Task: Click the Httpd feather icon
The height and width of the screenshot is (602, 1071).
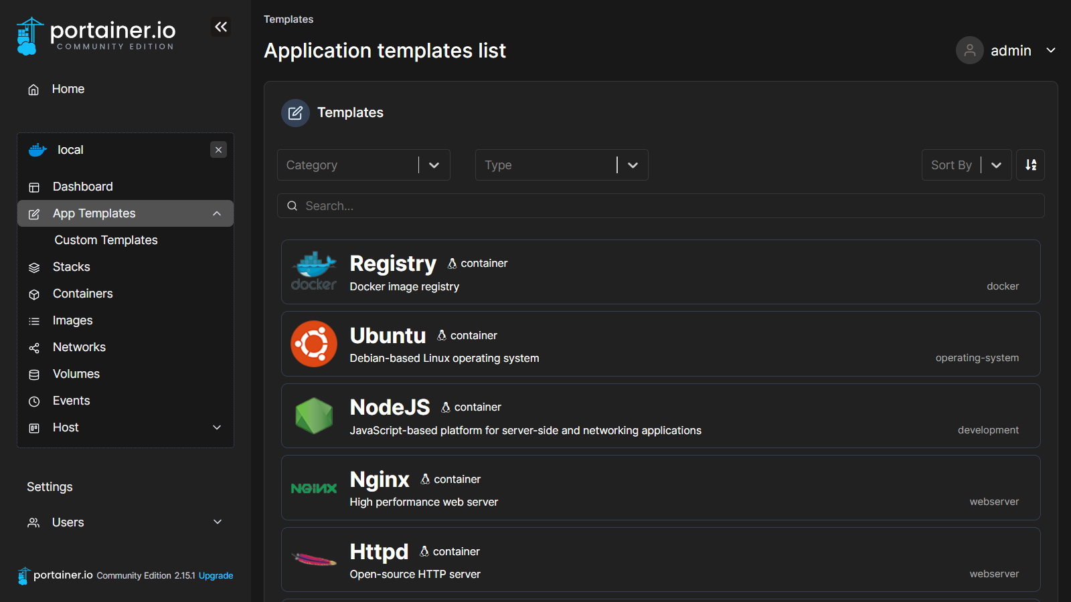Action: tap(314, 559)
